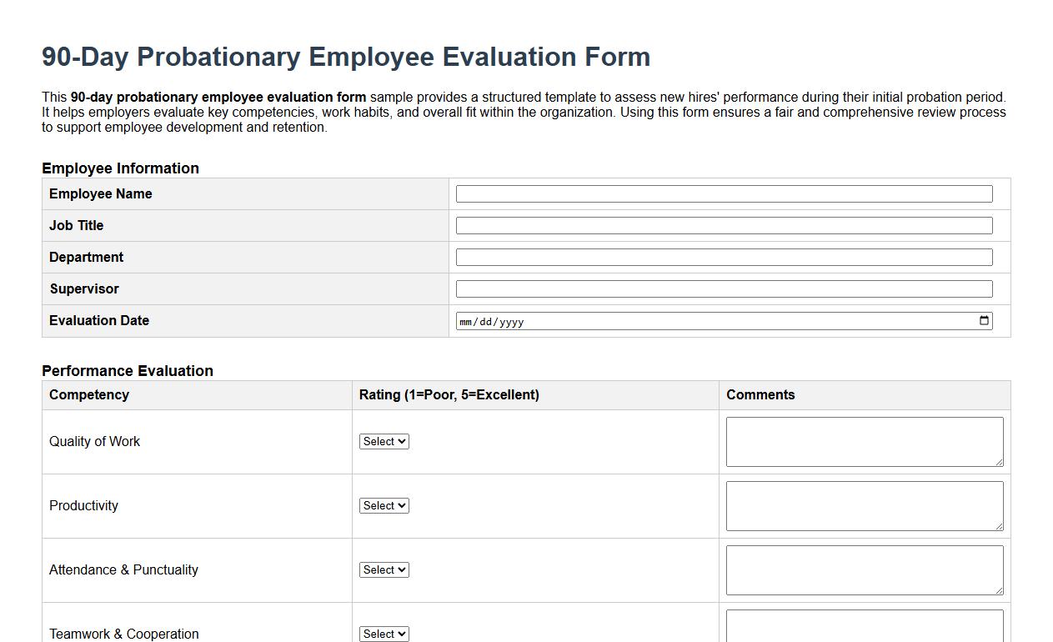Click the Comments column header
This screenshot has width=1053, height=642.
coord(760,394)
